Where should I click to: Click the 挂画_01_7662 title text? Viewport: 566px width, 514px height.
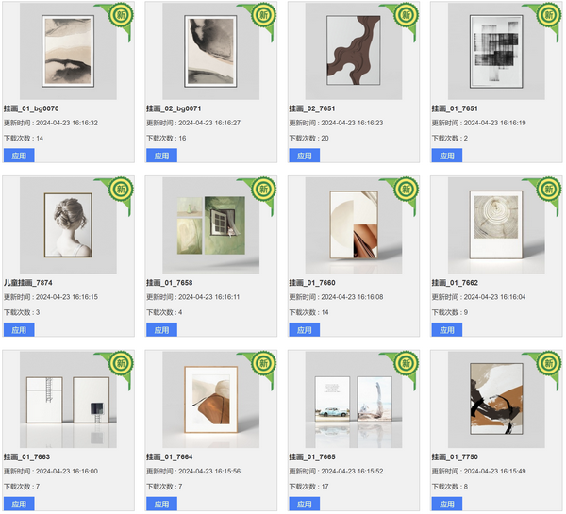tap(455, 283)
